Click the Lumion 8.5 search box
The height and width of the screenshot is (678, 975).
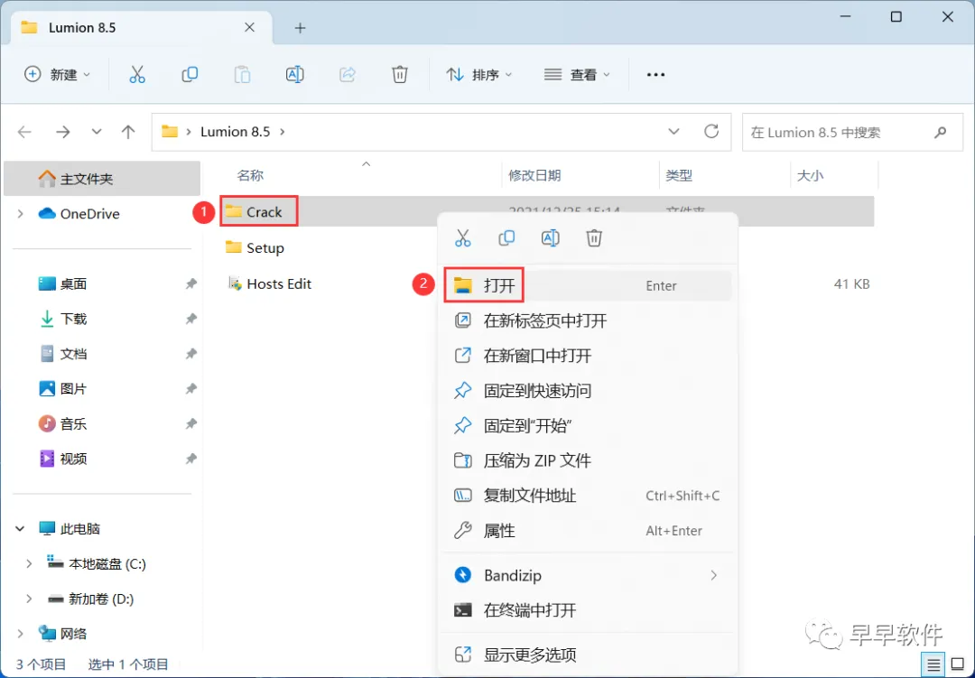point(850,132)
